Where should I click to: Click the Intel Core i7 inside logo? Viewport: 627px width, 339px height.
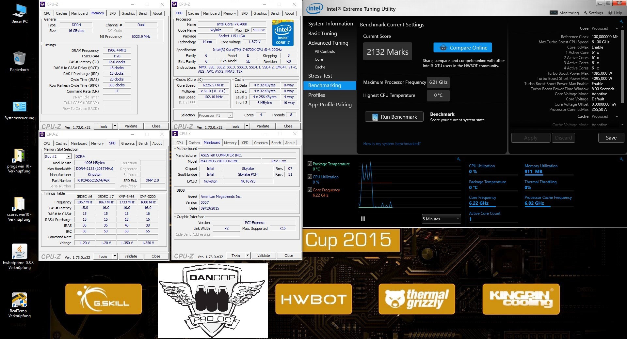click(x=283, y=33)
